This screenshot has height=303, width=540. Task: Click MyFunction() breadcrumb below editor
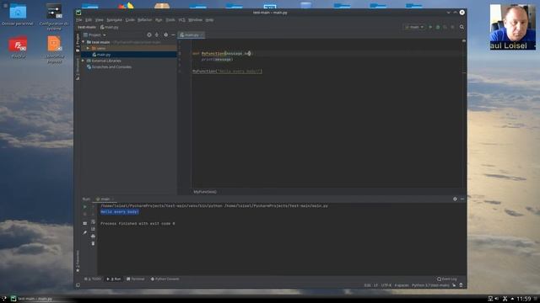(x=205, y=192)
